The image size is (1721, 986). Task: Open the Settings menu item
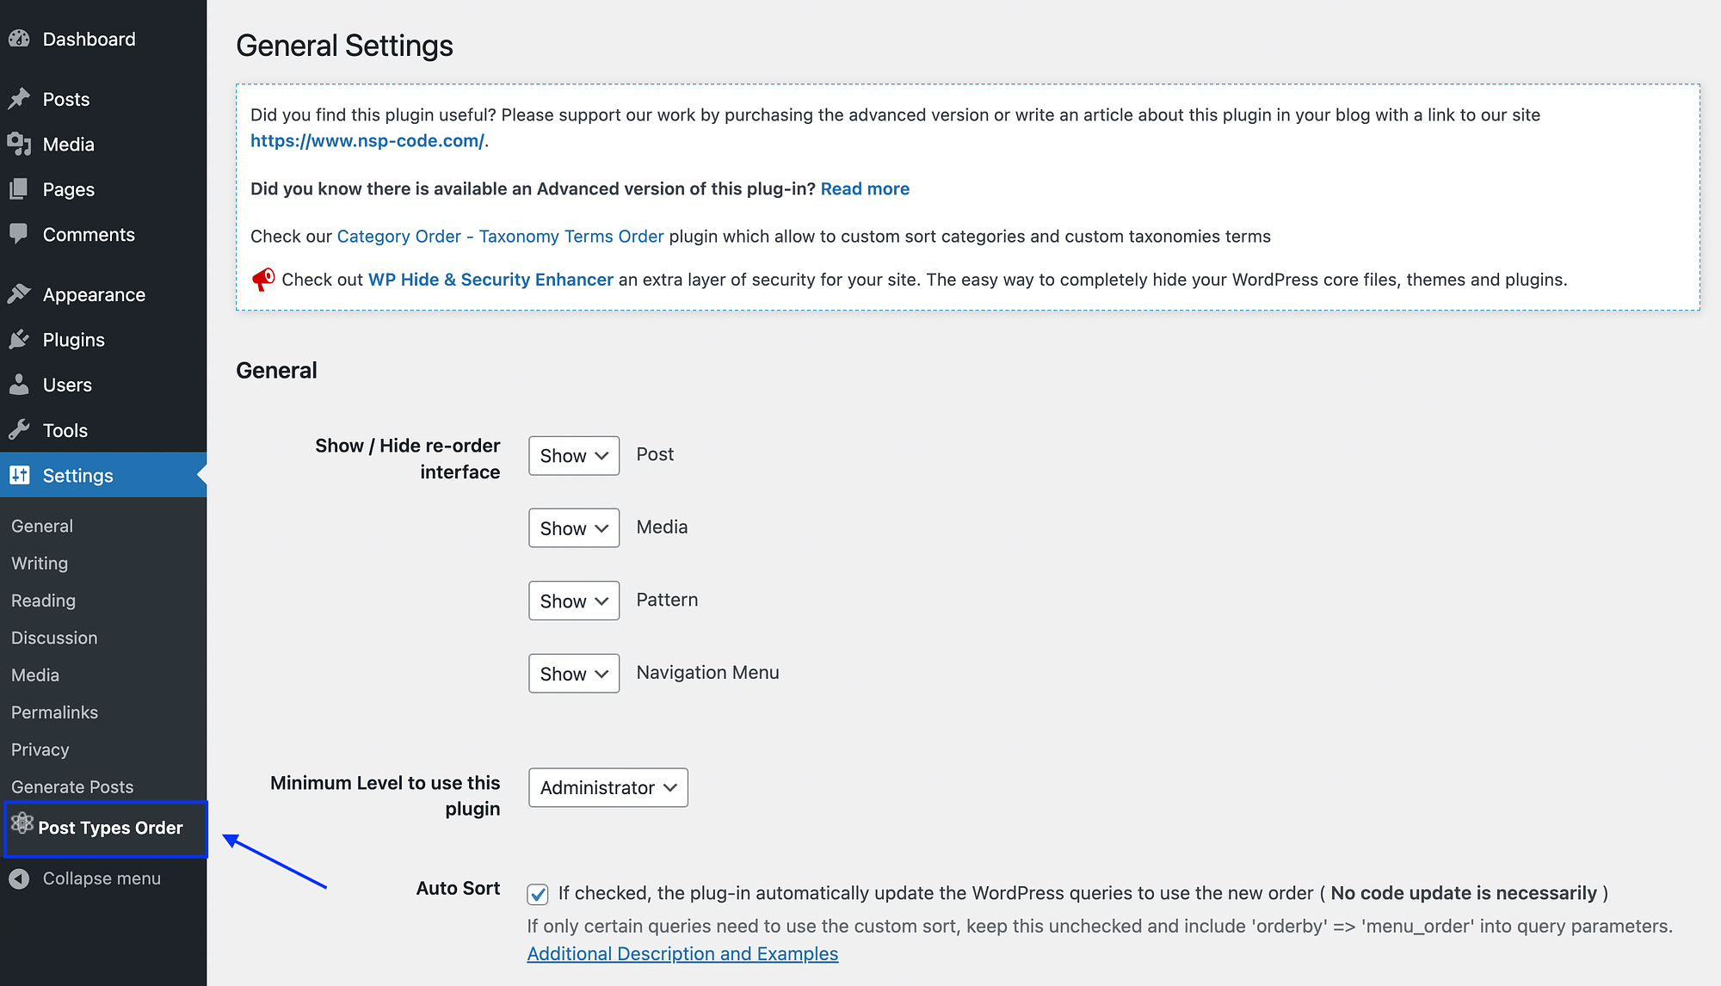[x=78, y=474]
